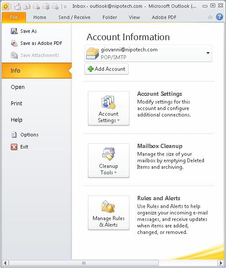Select the Print menu item
Image resolution: width=226 pixels, height=268 pixels.
[x=16, y=104]
